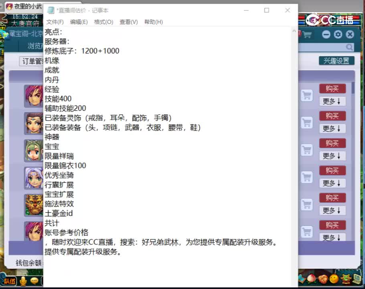The width and height of the screenshot is (365, 289).
Task: Expand 更多 in the bottom listing row
Action: pos(332,237)
